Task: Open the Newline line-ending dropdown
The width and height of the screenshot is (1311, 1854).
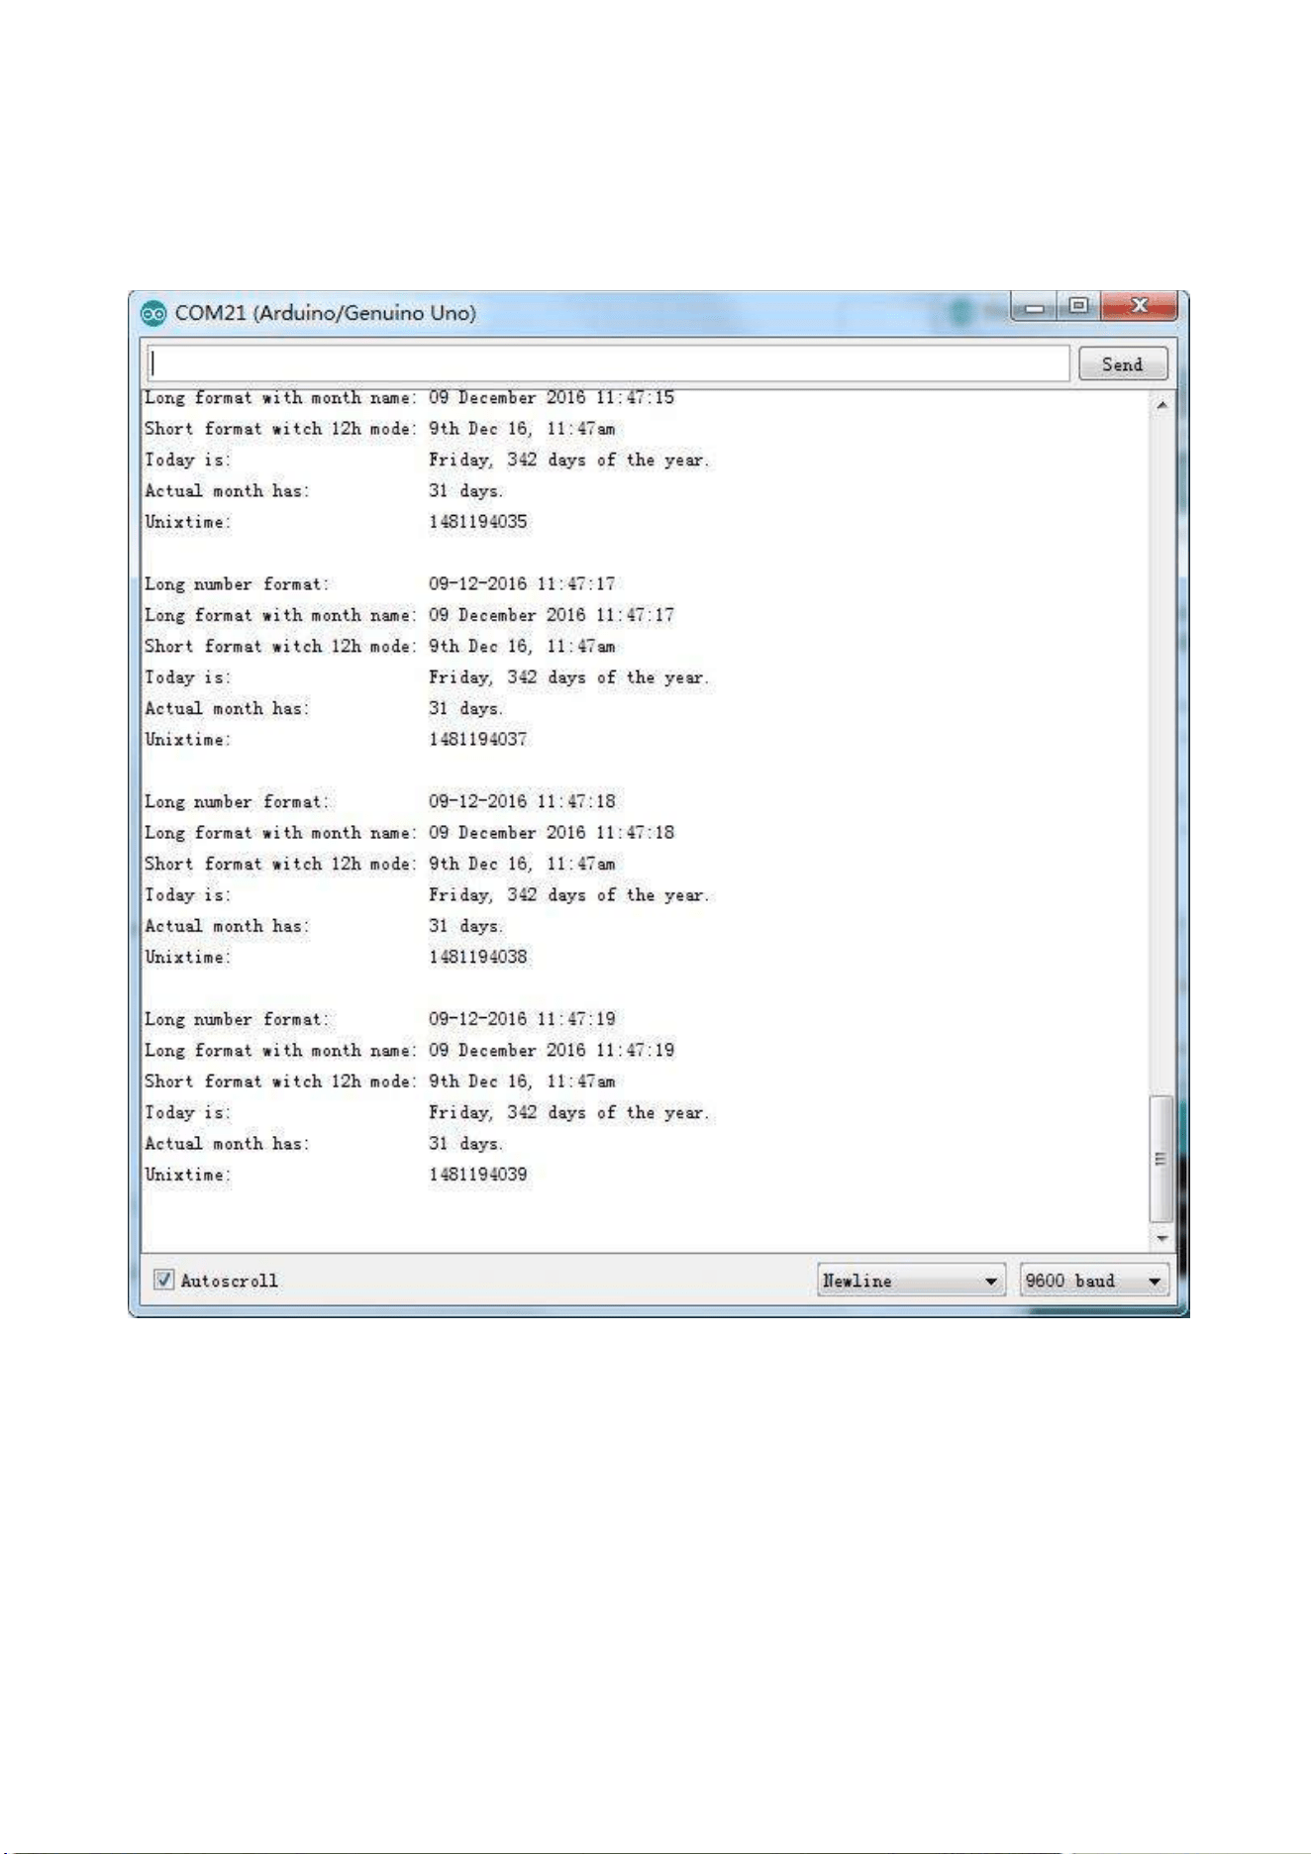Action: tap(911, 1280)
